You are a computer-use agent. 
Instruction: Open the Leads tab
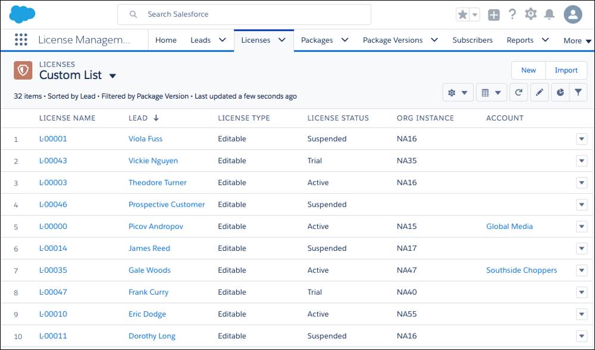tap(201, 40)
